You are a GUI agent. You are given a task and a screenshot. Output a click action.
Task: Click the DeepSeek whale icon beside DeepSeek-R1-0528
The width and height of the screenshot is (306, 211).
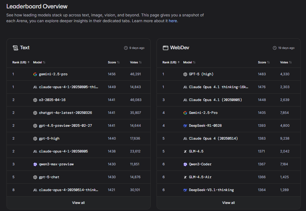pyautogui.click(x=185, y=126)
